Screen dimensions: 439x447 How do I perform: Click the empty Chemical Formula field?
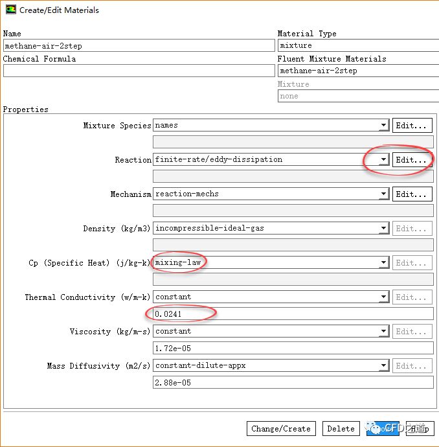pyautogui.click(x=139, y=71)
